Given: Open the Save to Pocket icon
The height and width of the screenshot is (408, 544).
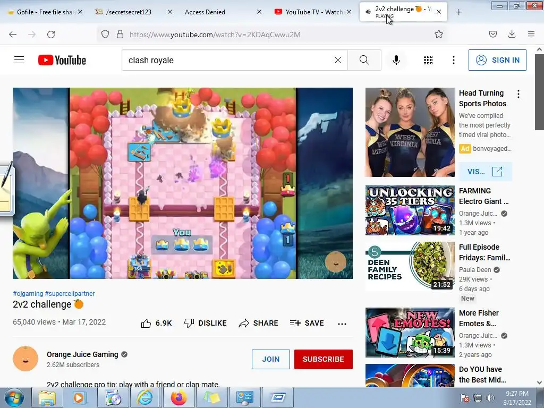Looking at the screenshot, I should point(492,34).
